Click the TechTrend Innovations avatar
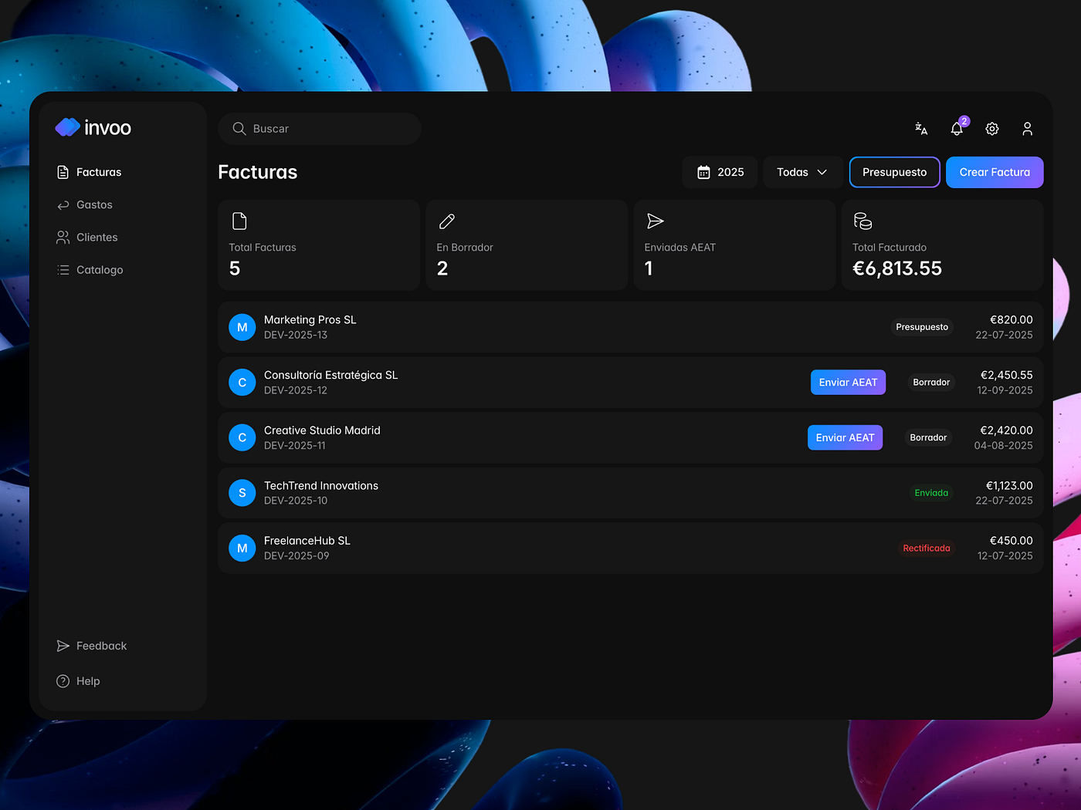 pyautogui.click(x=242, y=493)
